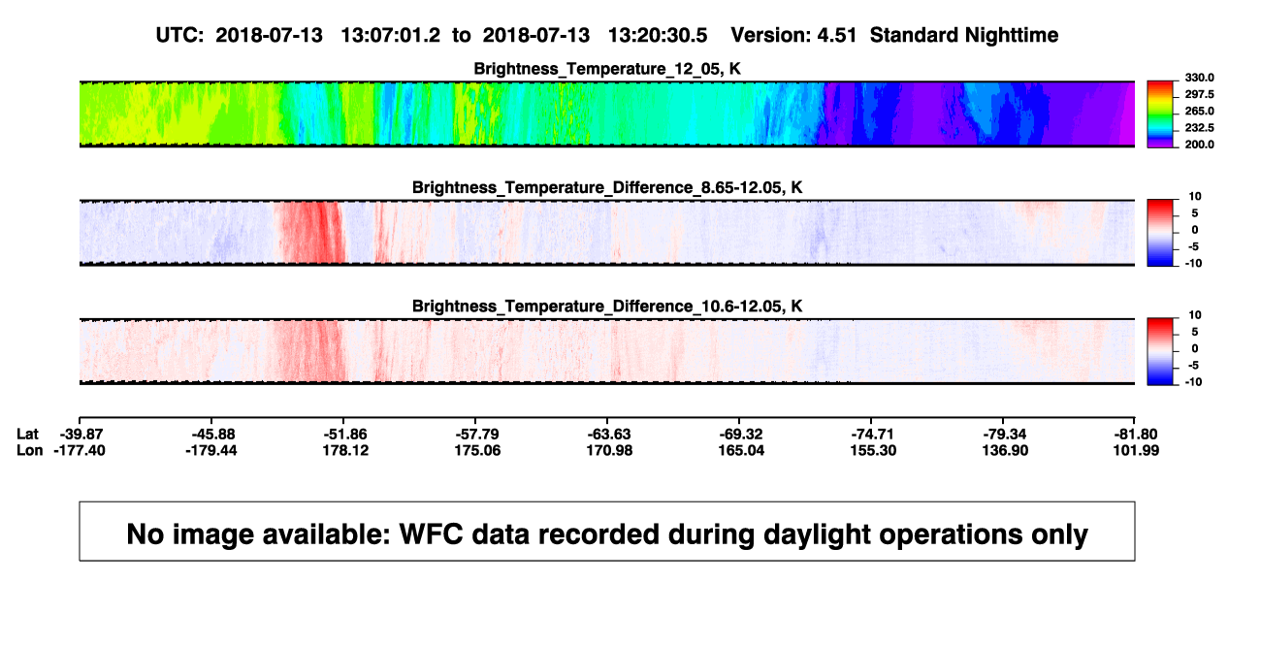
Task: Select the 10.6-12.05 difference image strip
Action: (607, 351)
